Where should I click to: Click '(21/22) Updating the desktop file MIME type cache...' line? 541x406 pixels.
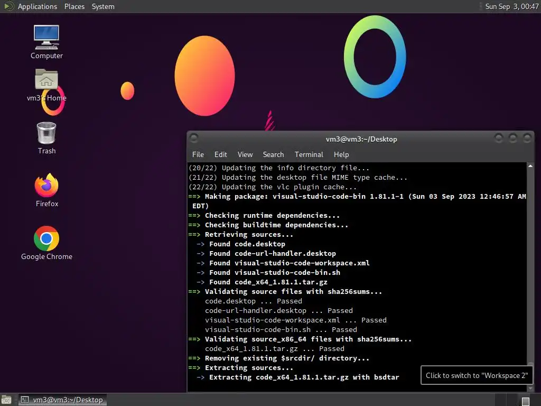click(x=298, y=178)
